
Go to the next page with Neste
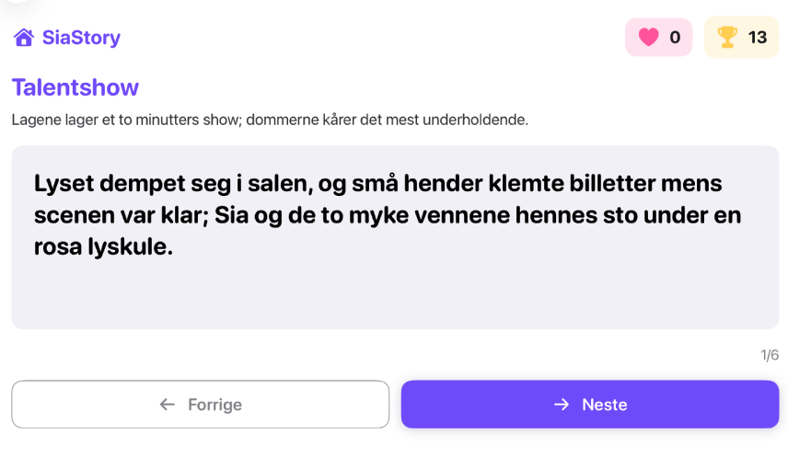point(590,405)
